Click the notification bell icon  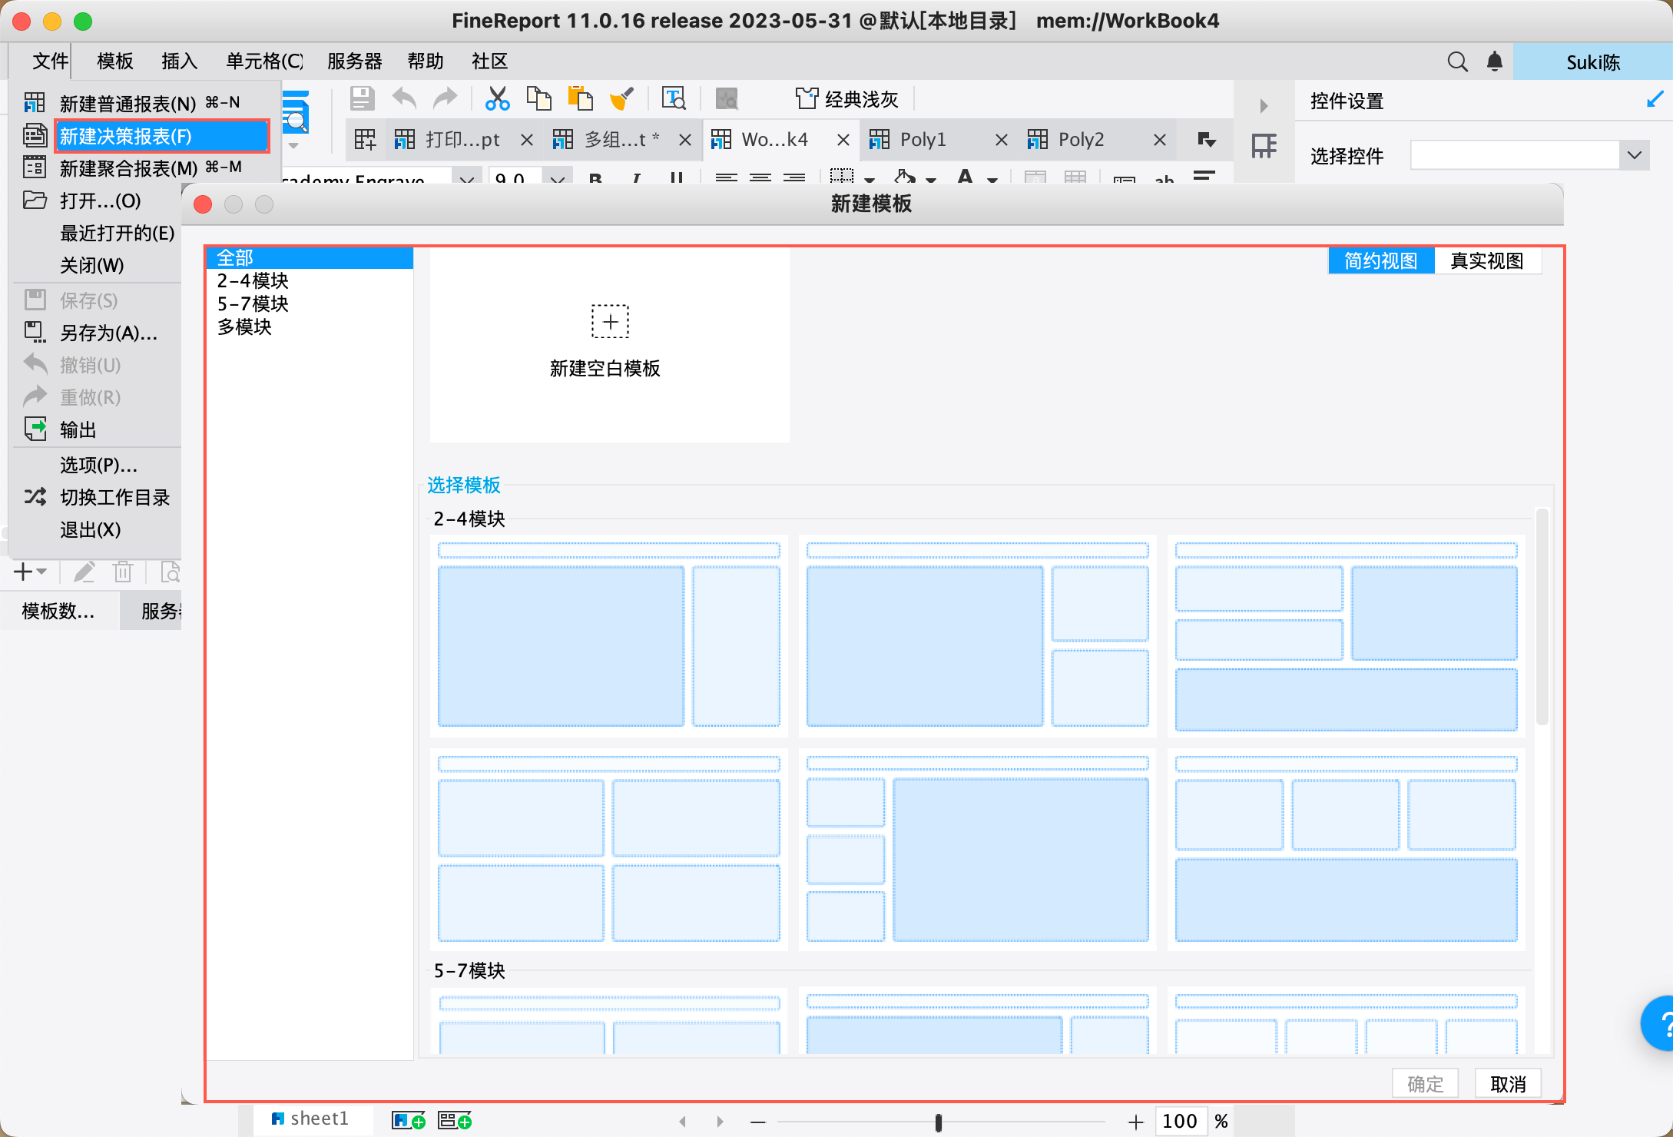coord(1494,61)
